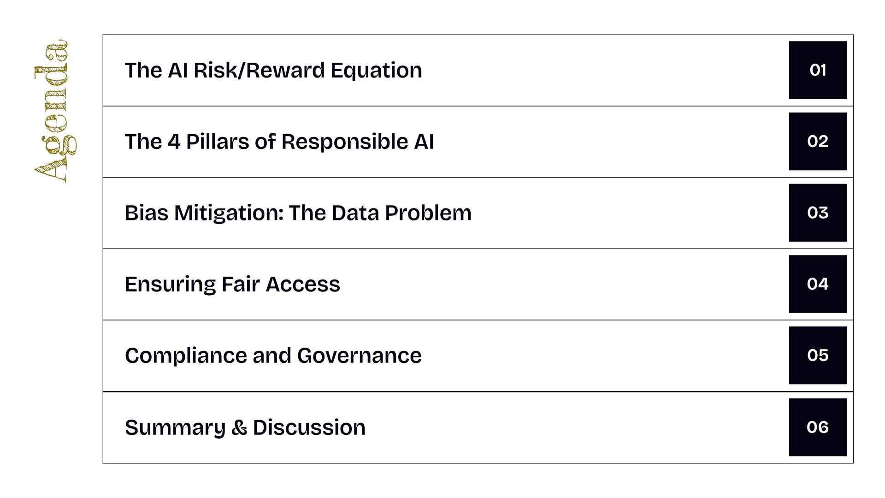The height and width of the screenshot is (498, 885).
Task: Click the 06 number box
Action: (x=817, y=427)
